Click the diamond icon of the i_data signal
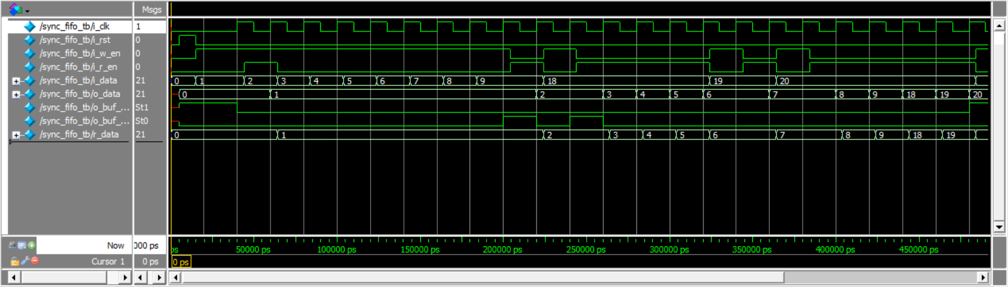Screen dimensions: 1008x287 point(30,80)
